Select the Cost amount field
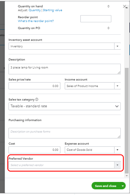The image size is (130, 195). point(34,150)
